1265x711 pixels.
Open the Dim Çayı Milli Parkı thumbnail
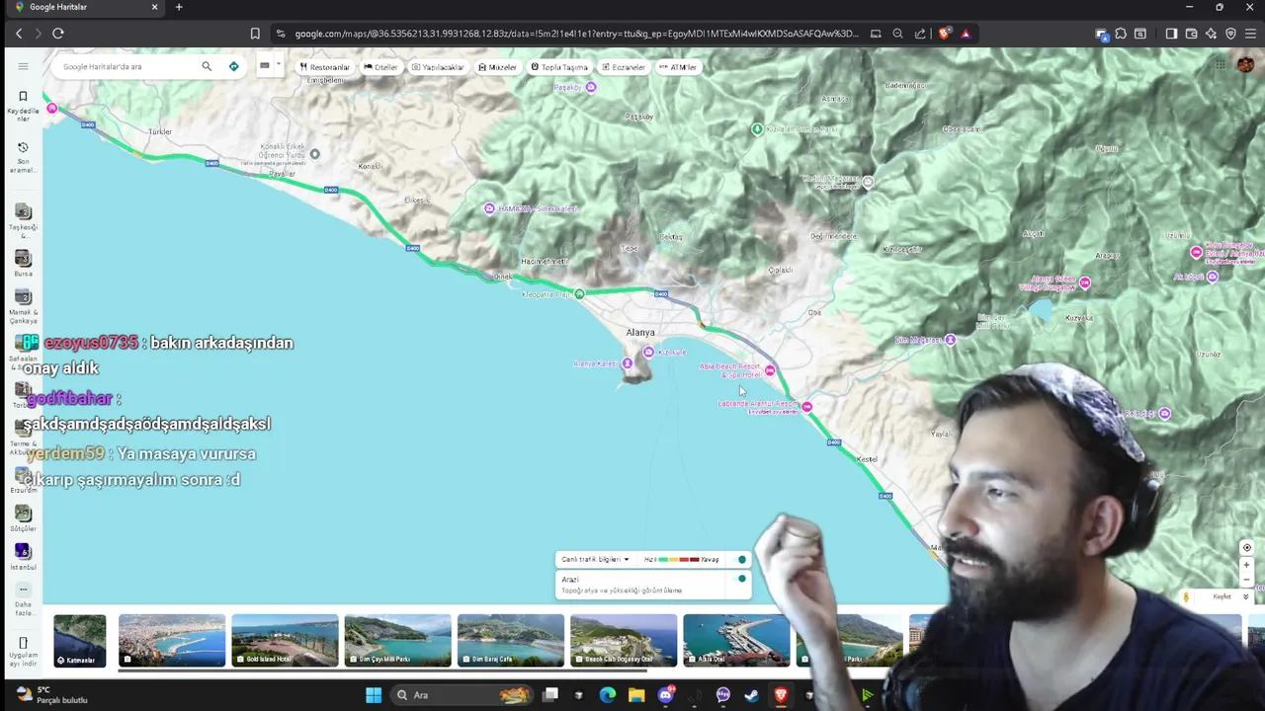[397, 640]
